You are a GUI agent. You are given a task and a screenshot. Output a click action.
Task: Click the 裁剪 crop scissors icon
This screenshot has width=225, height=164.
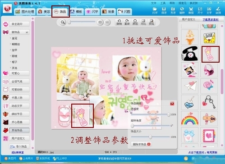(191, 10)
